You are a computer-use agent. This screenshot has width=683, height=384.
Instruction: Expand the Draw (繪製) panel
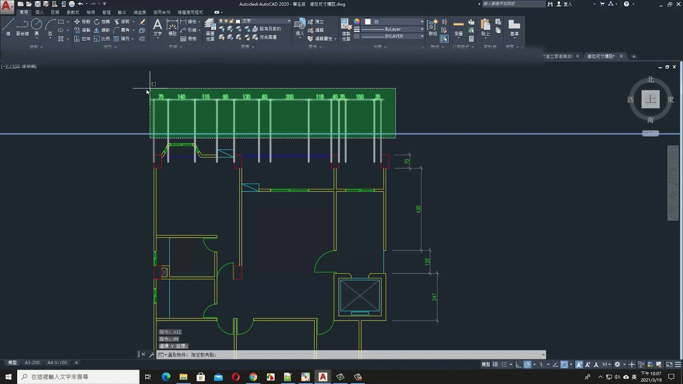(x=35, y=47)
